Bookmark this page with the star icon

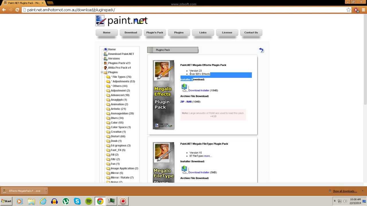[x=348, y=10]
